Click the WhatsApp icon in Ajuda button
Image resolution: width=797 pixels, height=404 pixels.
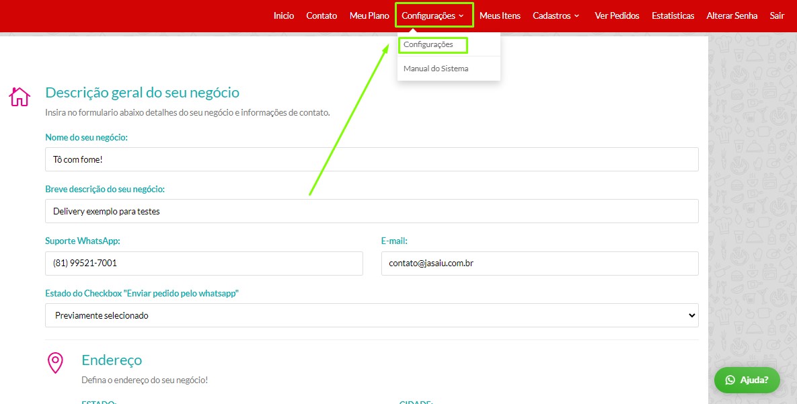point(730,380)
